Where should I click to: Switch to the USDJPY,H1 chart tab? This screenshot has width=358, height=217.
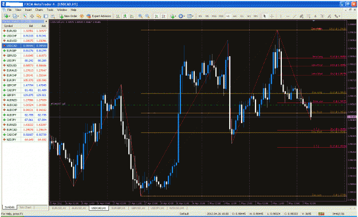(x=158, y=208)
